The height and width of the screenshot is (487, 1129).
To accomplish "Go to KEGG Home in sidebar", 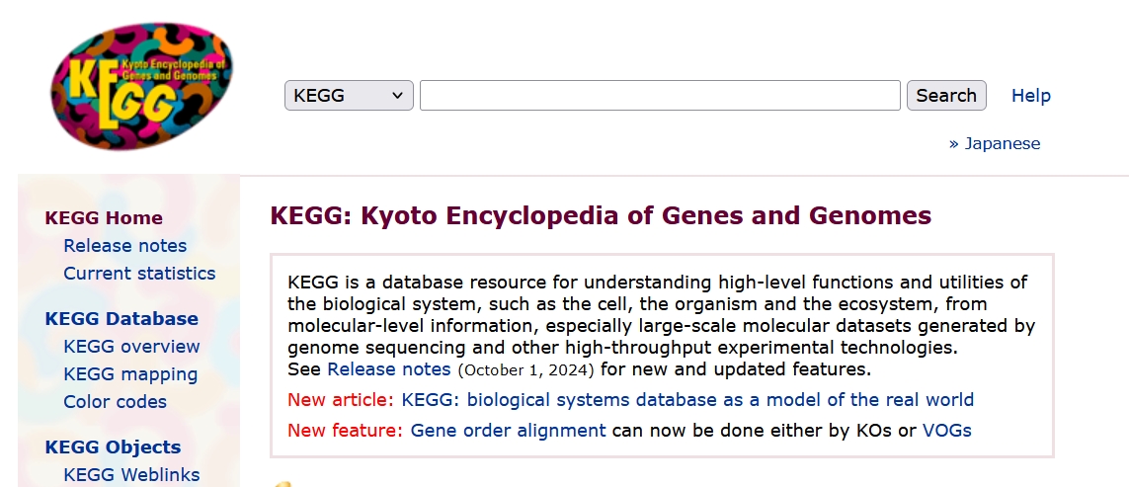I will tap(104, 218).
